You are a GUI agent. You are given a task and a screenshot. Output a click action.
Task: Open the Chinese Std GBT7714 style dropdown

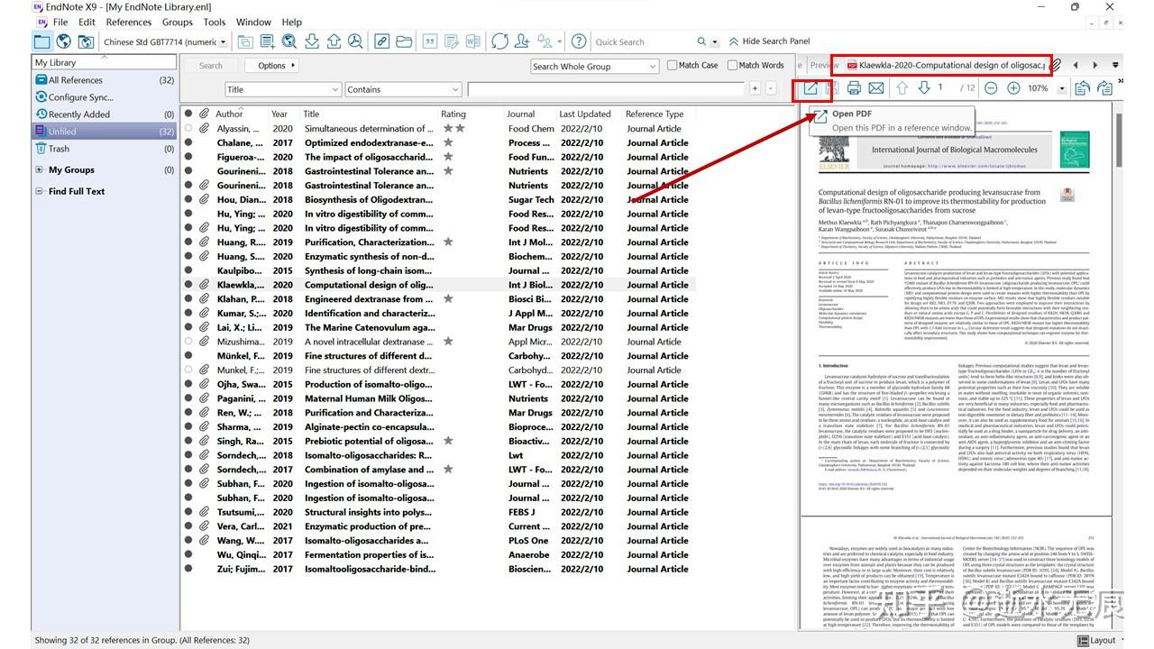[221, 41]
